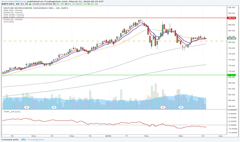Select the EMA (9, close) indicator label
240x142 pixels.
coord(13,13)
